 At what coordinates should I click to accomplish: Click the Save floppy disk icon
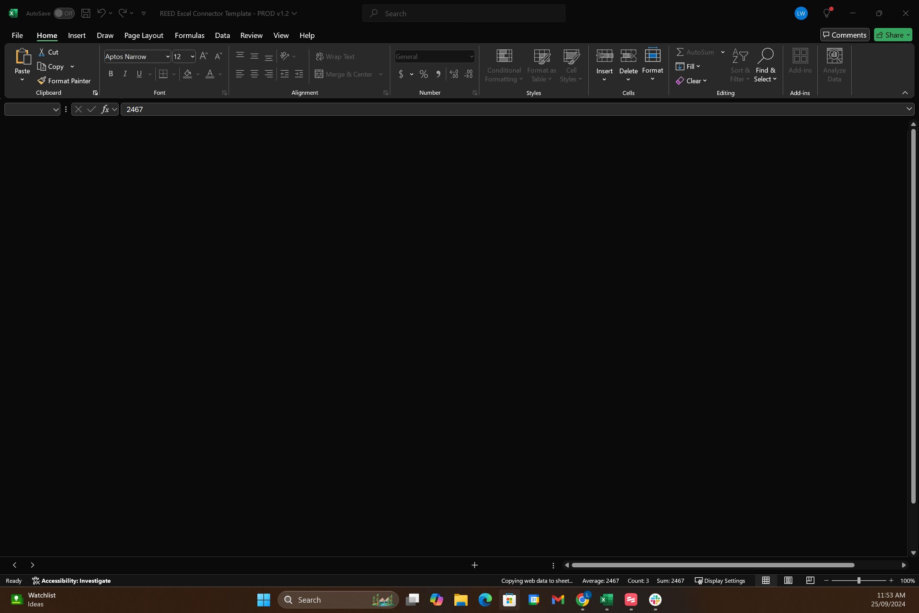click(x=85, y=13)
